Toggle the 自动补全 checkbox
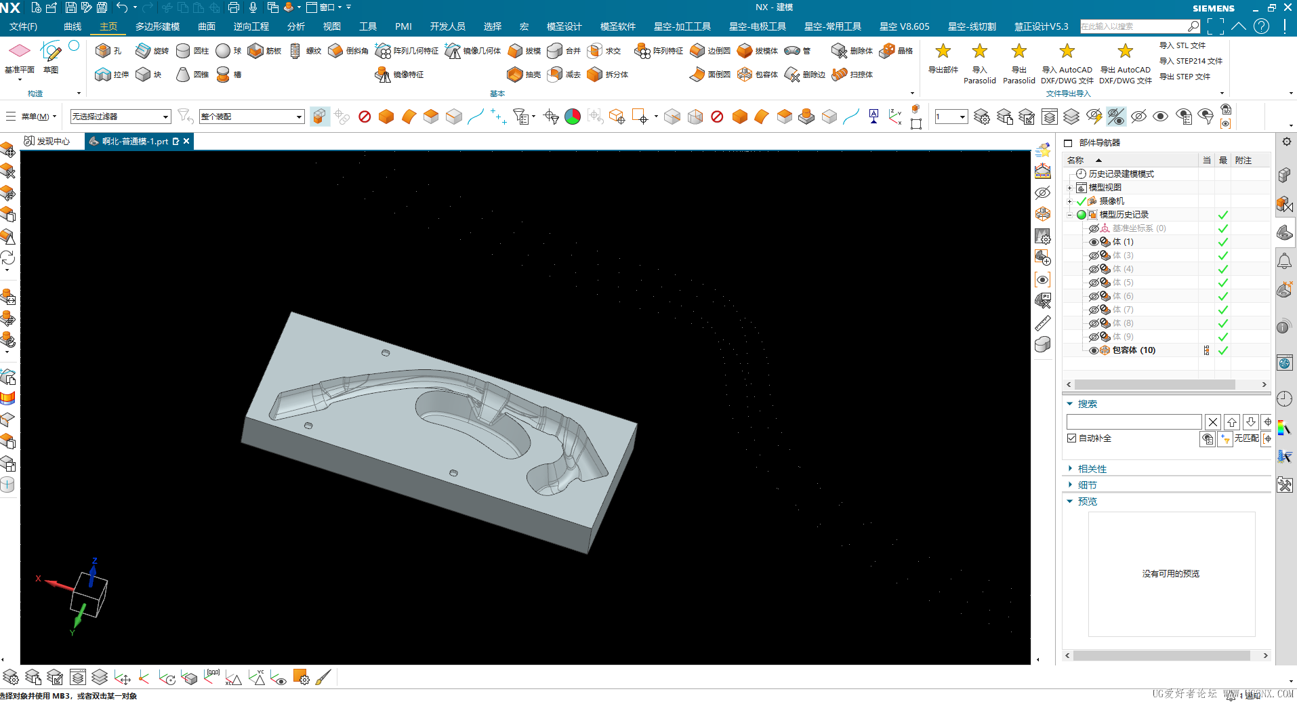1297x702 pixels. coord(1071,438)
